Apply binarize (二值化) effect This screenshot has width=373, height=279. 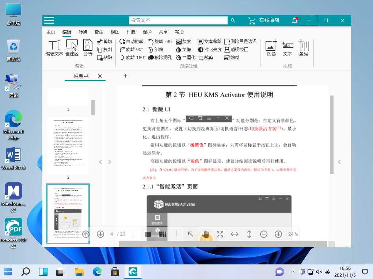point(186,58)
